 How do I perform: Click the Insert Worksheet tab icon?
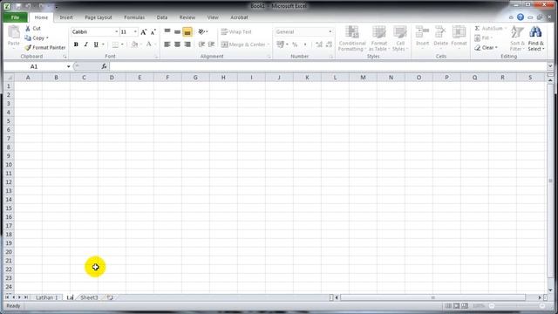pyautogui.click(x=110, y=297)
